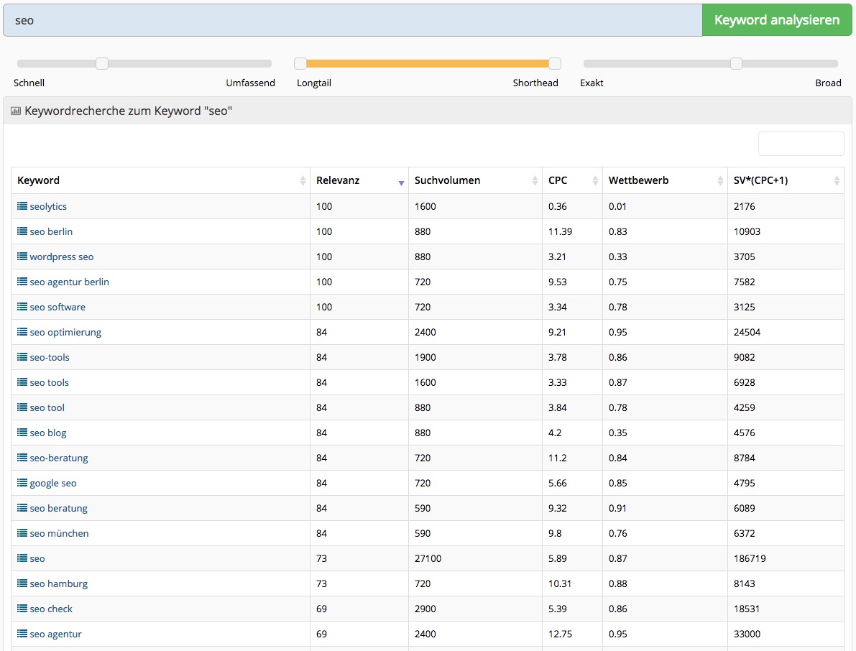This screenshot has width=856, height=651.
Task: Click the list icon beside seolytics
Action: 22,206
